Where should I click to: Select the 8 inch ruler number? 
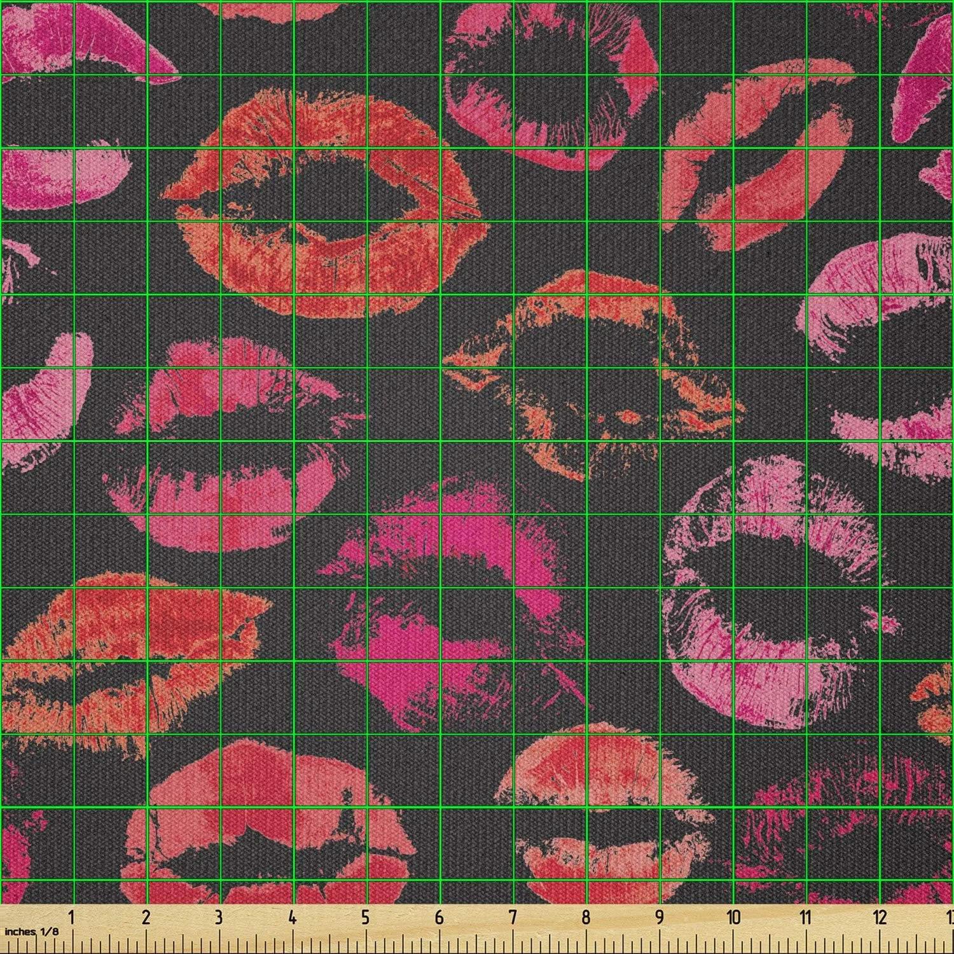click(x=586, y=918)
